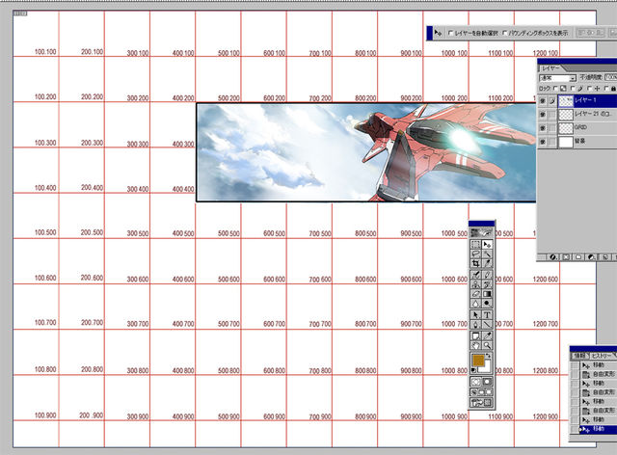
Task: Click Move tool icon in options bar
Action: pos(439,34)
